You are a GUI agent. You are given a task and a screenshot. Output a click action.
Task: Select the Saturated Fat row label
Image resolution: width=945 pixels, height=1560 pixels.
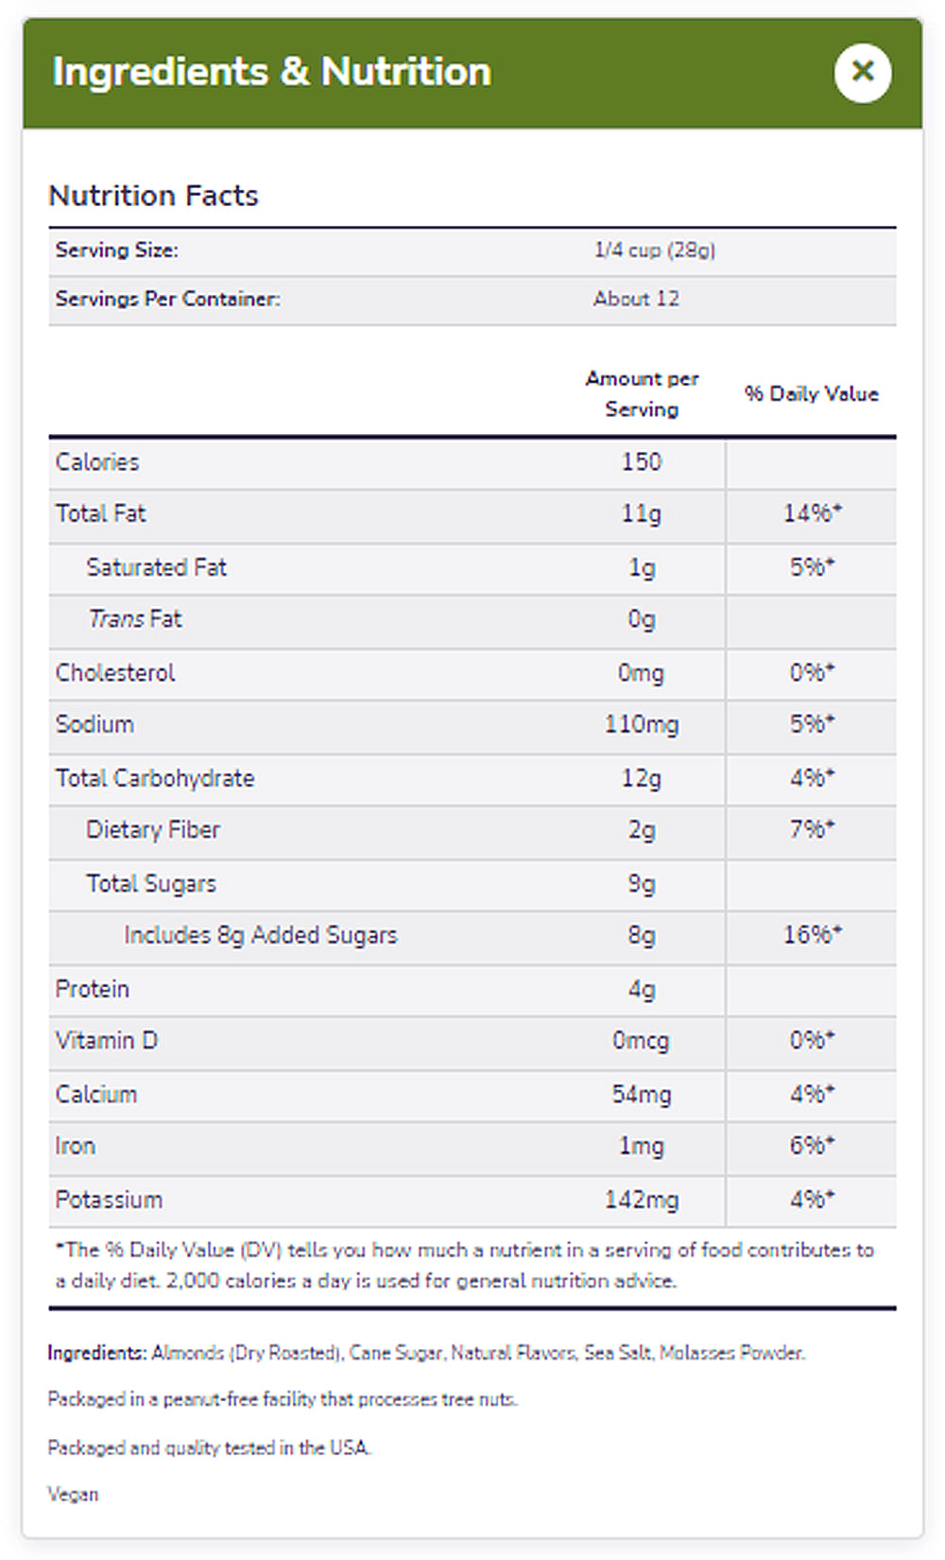pos(156,567)
